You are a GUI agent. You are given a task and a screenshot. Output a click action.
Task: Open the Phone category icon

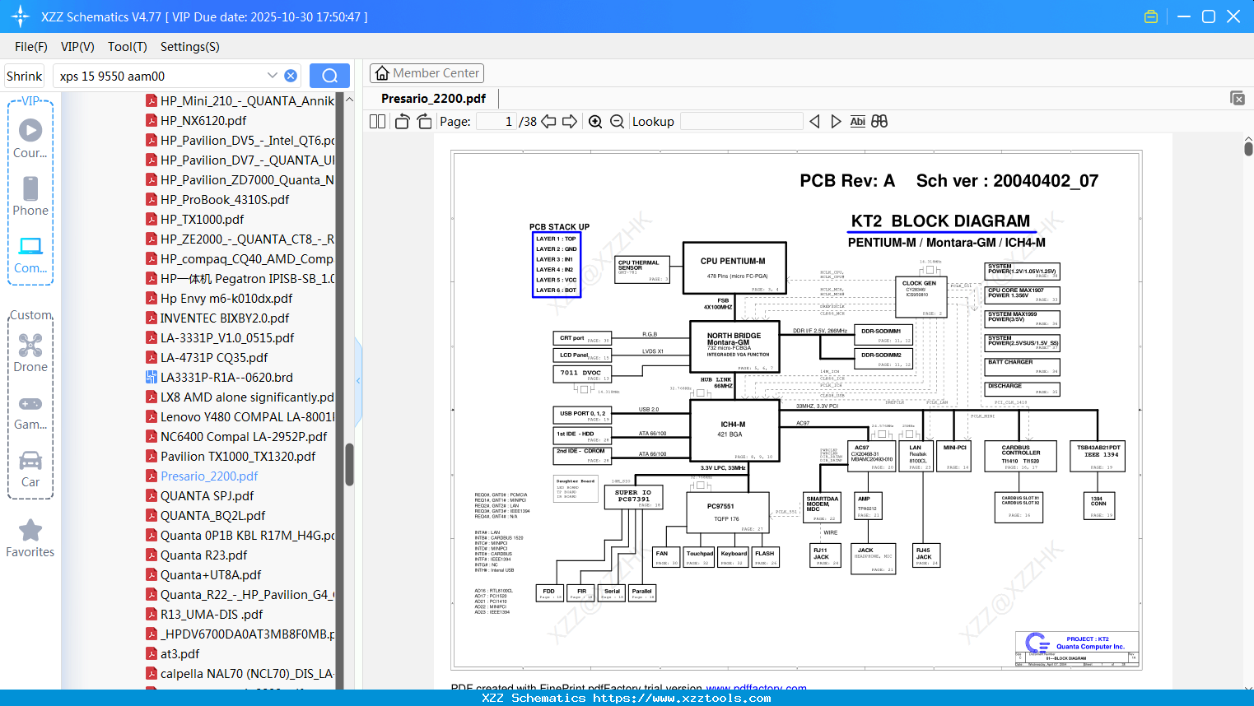pos(30,197)
